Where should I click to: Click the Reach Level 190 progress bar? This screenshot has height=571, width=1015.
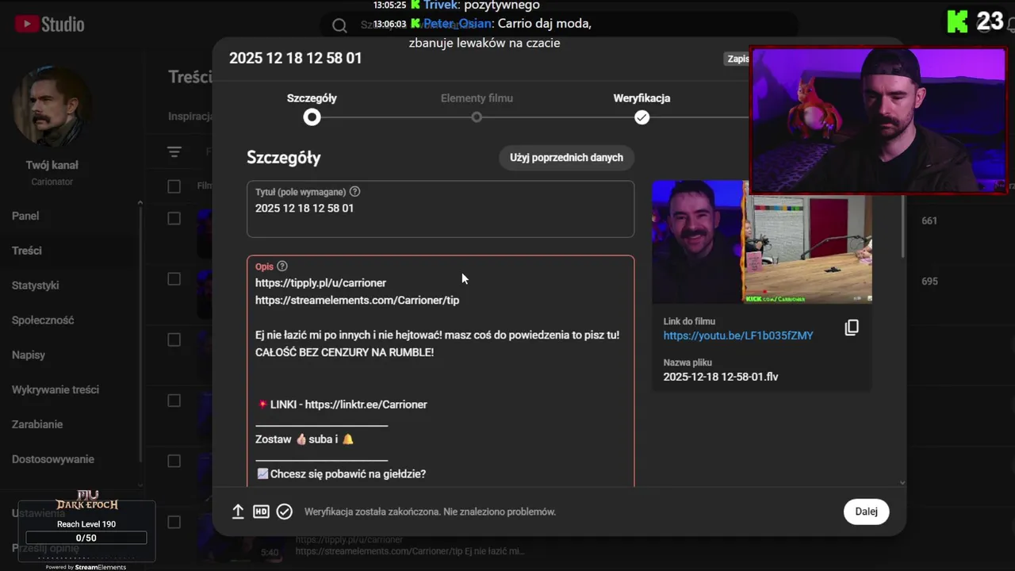click(x=86, y=538)
